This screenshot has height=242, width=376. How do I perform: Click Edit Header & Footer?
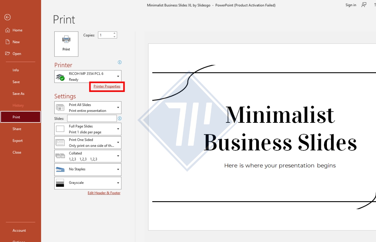(104, 193)
